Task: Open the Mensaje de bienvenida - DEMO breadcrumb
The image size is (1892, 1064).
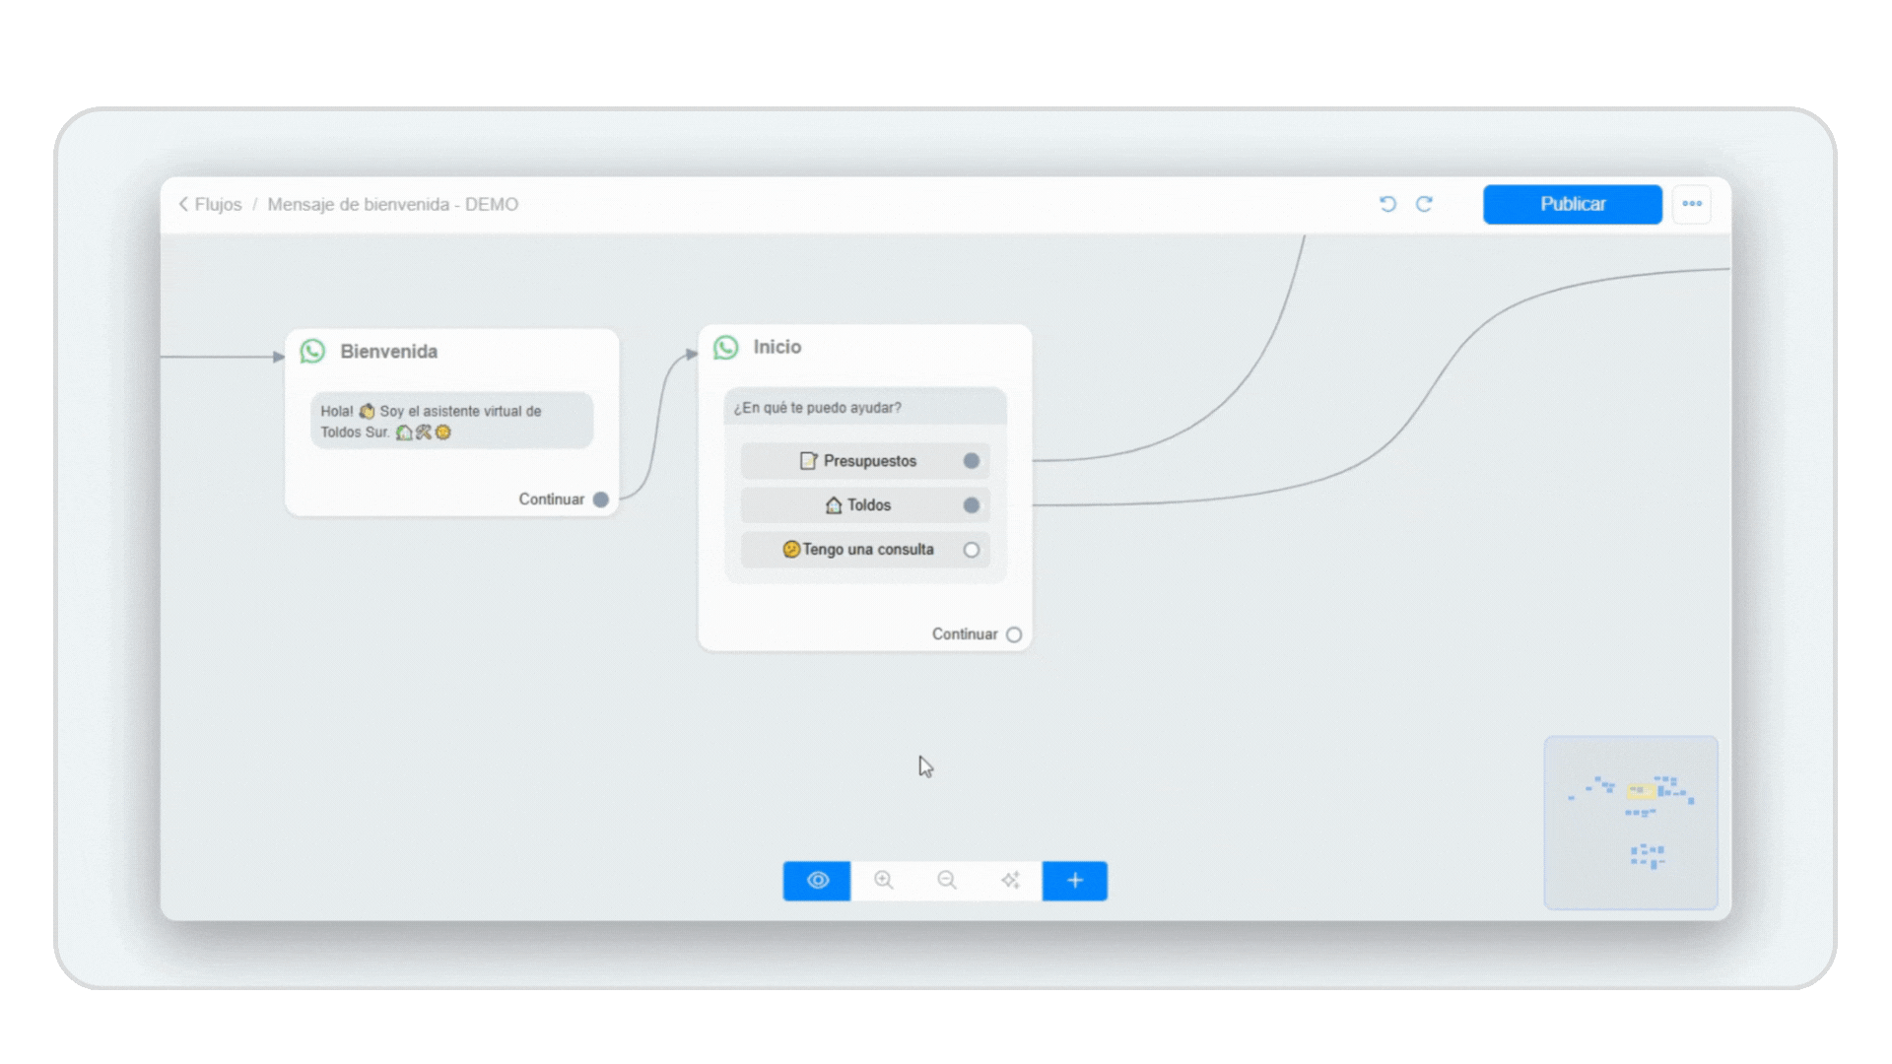Action: coord(392,204)
